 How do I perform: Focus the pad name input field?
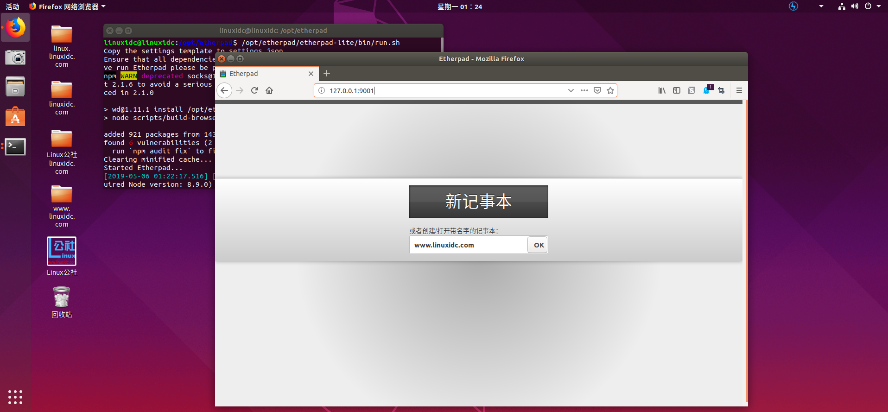[469, 245]
